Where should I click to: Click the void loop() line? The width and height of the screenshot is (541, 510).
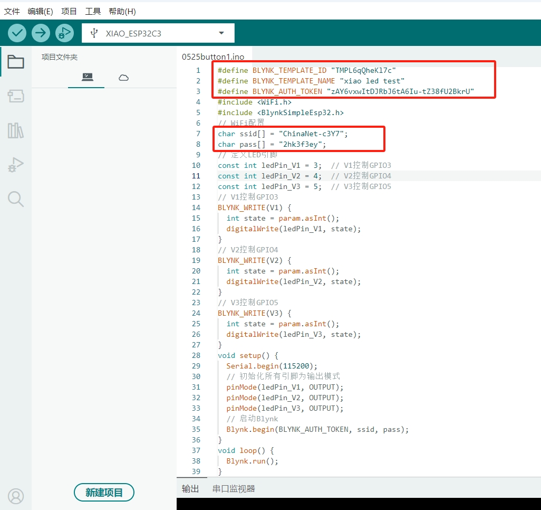(x=246, y=450)
